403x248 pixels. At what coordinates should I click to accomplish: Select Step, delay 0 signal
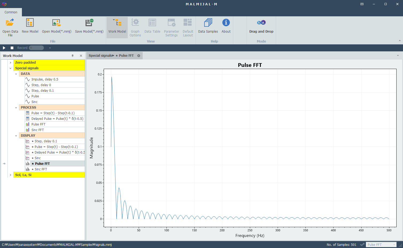[x=55, y=85]
